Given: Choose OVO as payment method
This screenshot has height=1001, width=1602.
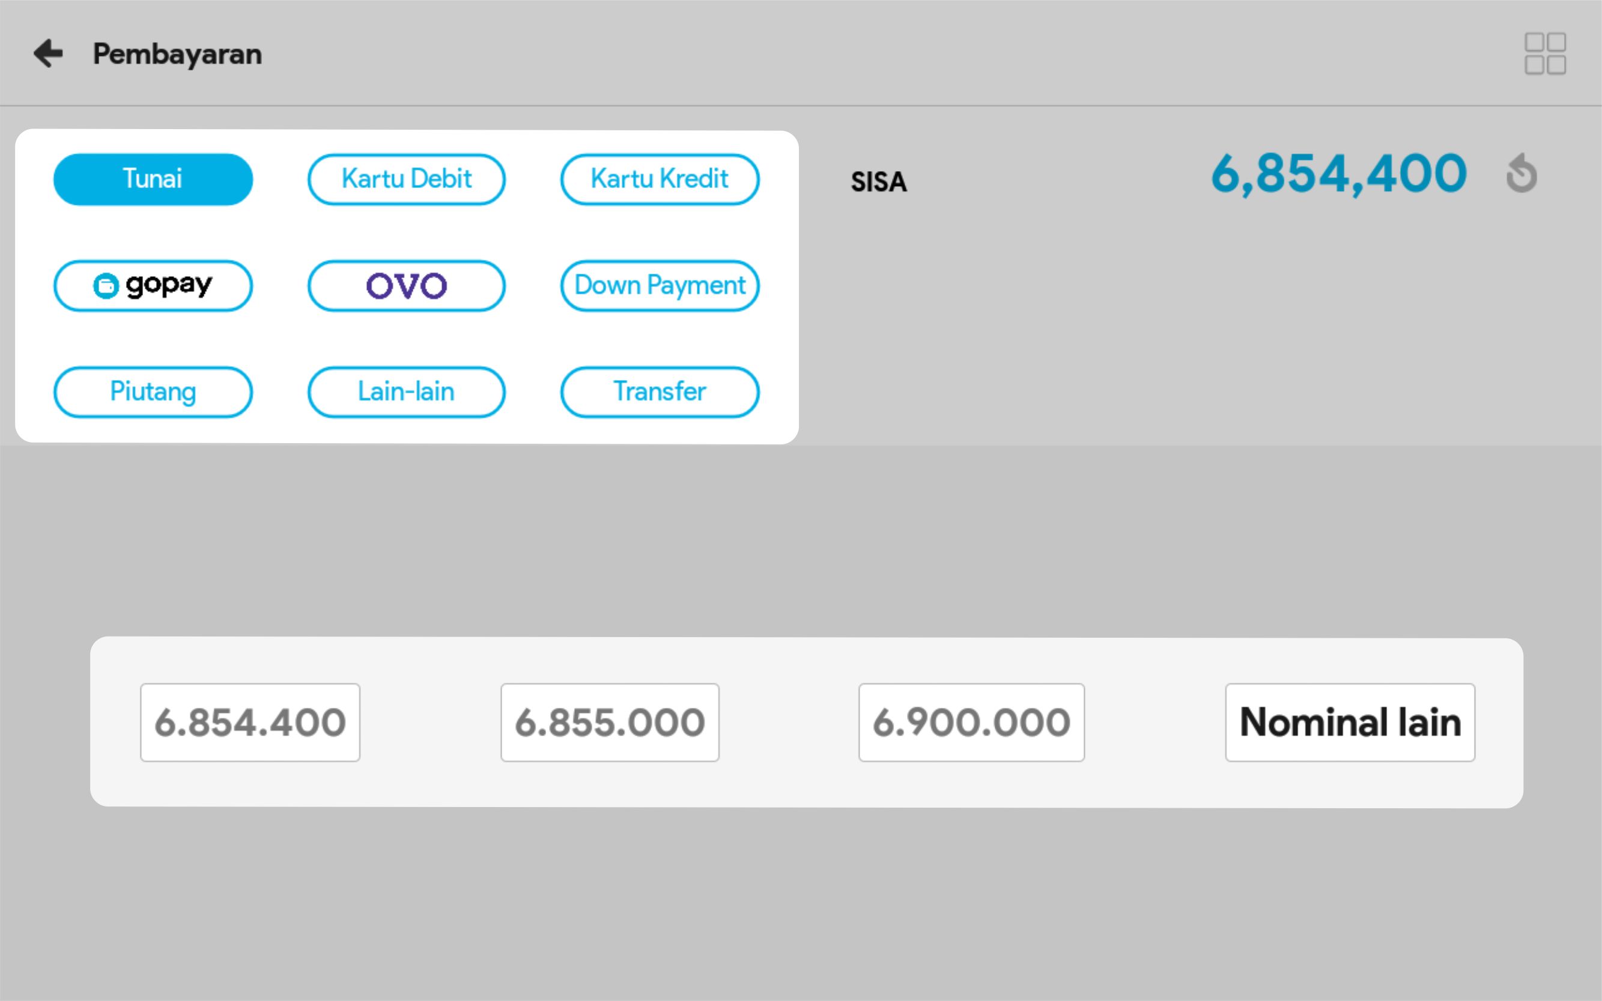Looking at the screenshot, I should (406, 286).
